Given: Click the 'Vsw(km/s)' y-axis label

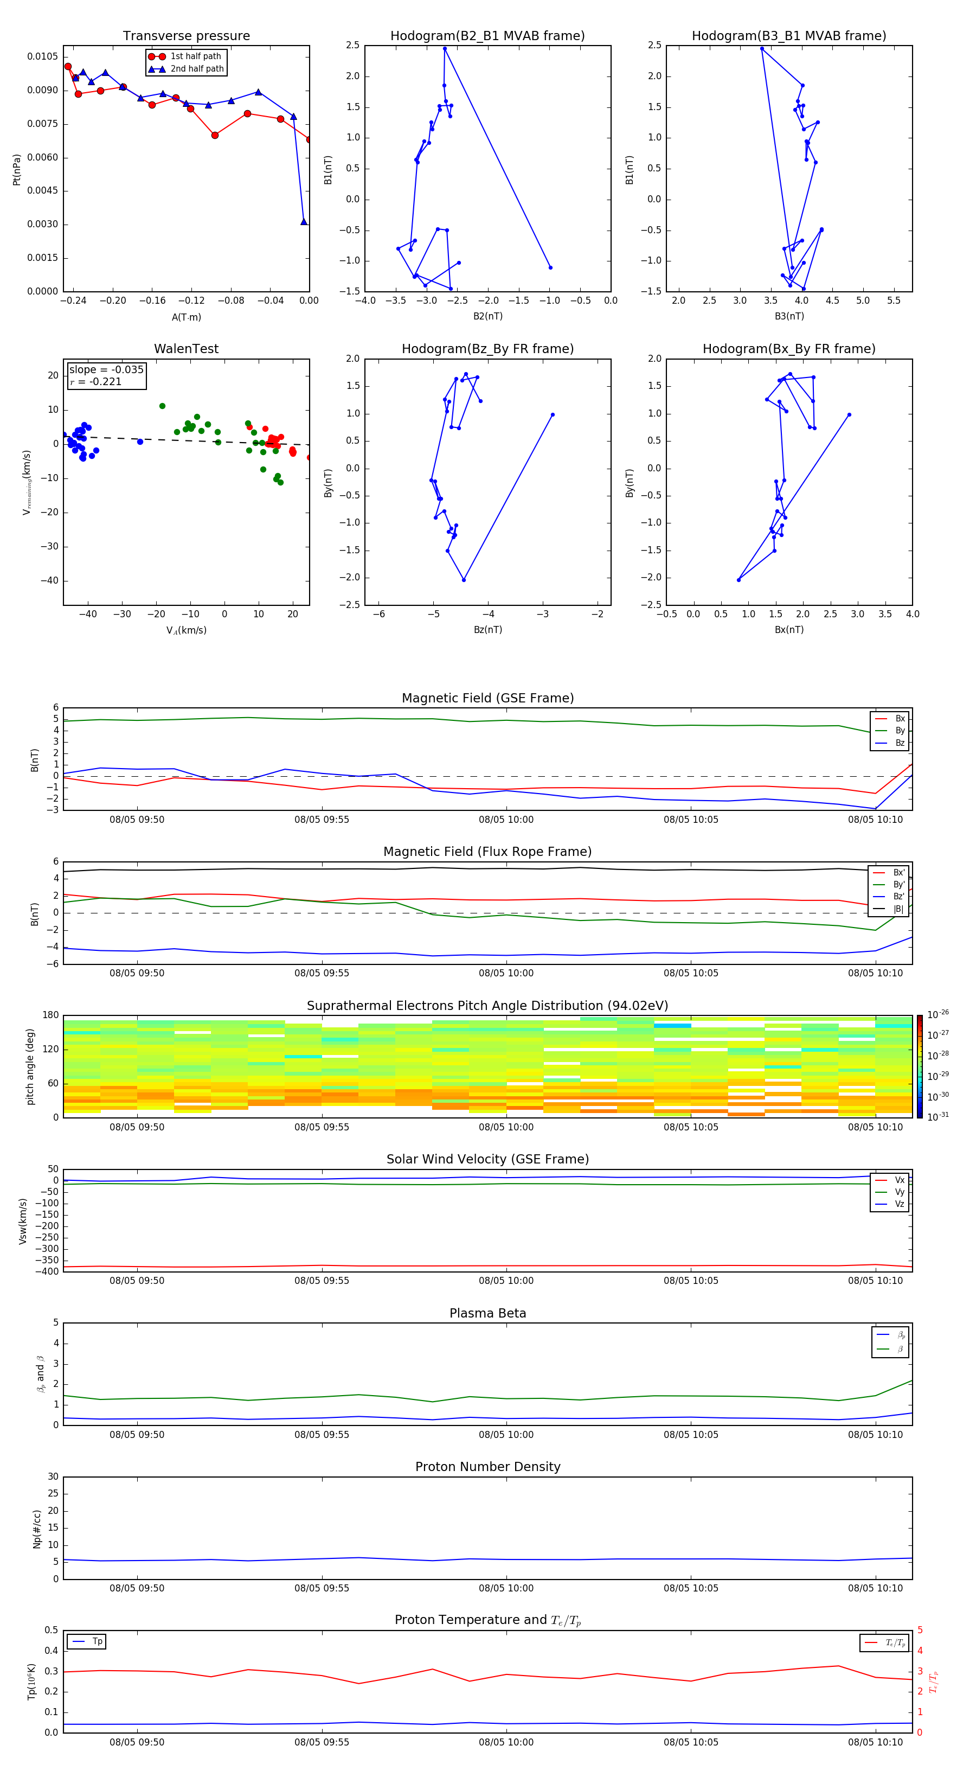Looking at the screenshot, I should (x=23, y=1221).
